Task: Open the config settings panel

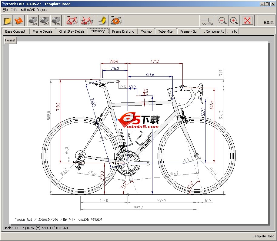Action: [207, 21]
